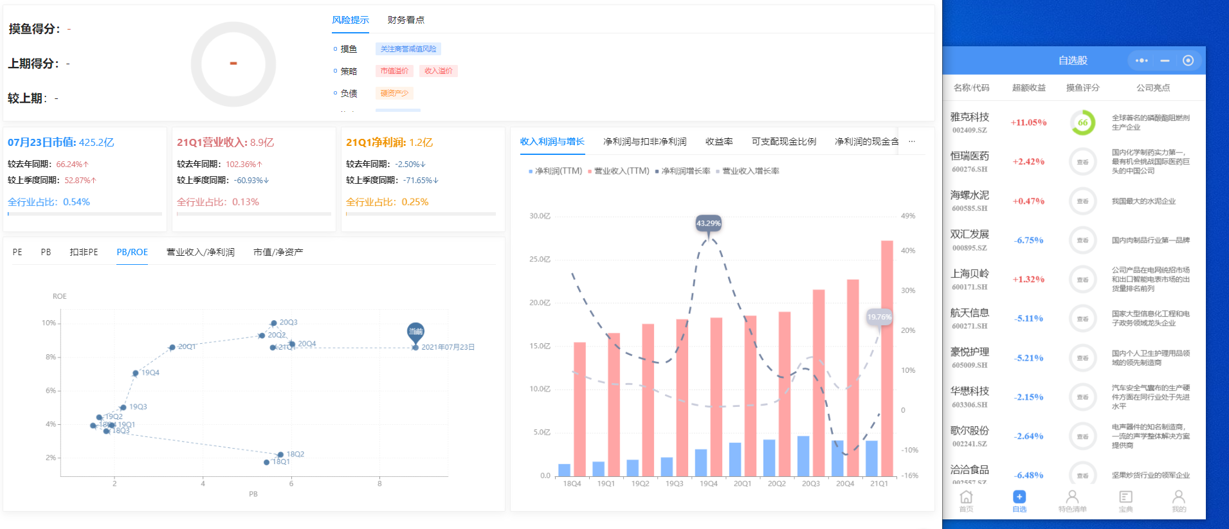1229x529 pixels.
Task: Open the 可支配现金比例 chart tab
Action: (784, 141)
